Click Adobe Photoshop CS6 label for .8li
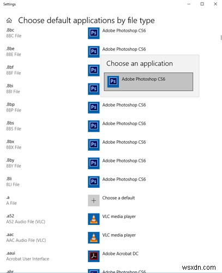Image resolution: width=222 pixels, height=273 pixels. tap(124, 179)
